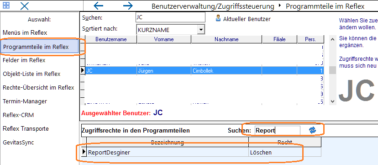Open Felder im Reflex section

pos(24,60)
